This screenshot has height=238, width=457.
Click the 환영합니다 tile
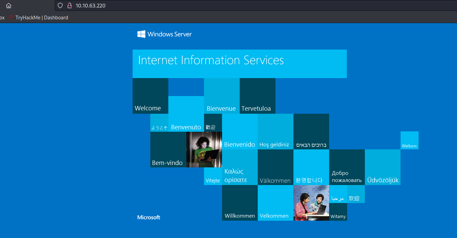pos(311,167)
